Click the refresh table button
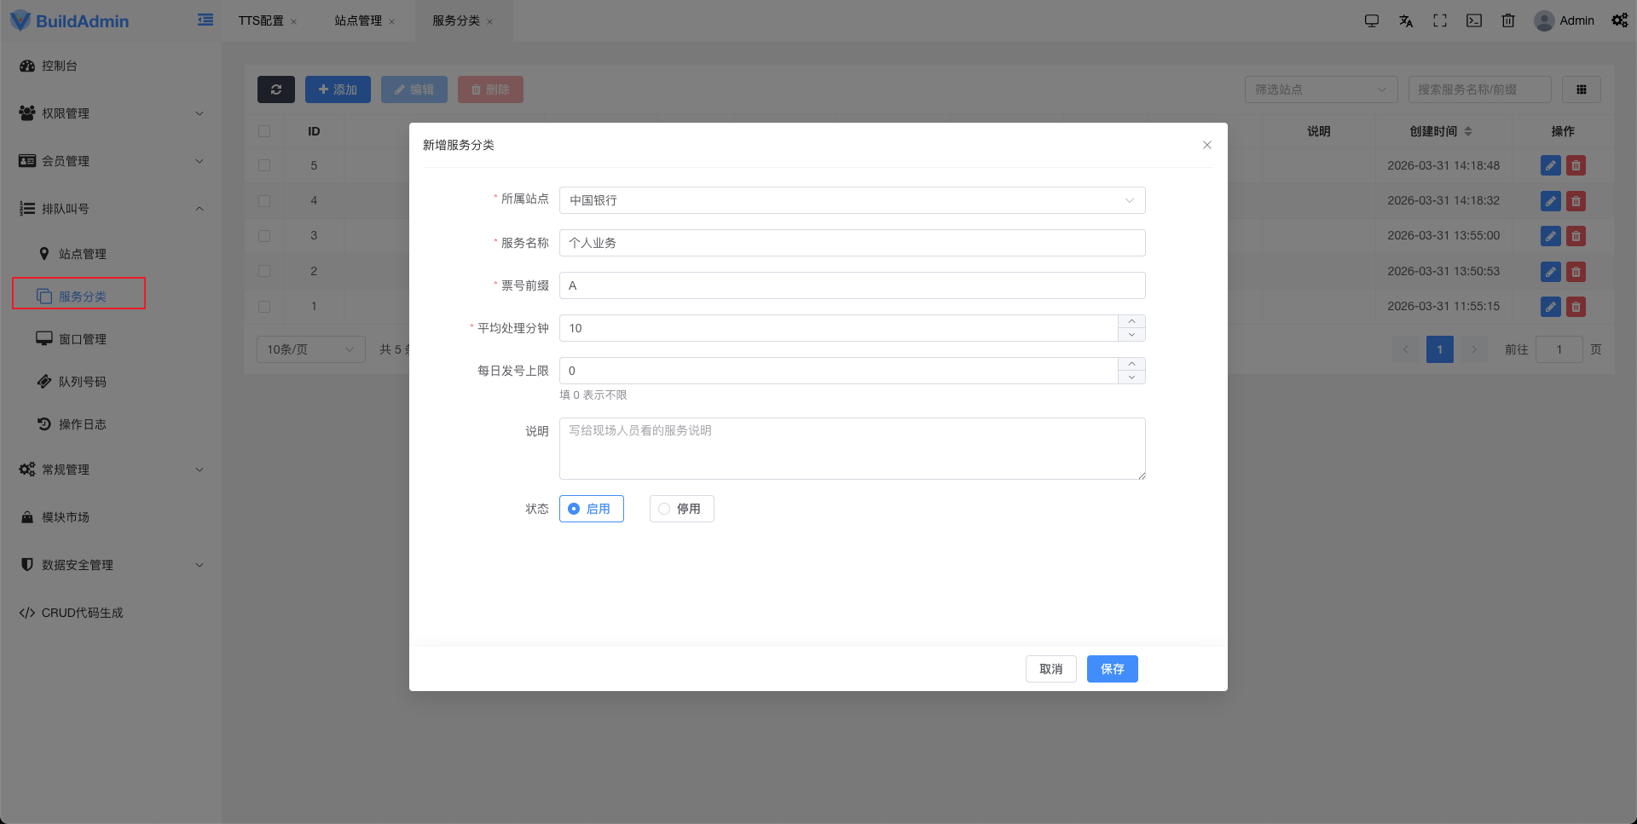Image resolution: width=1637 pixels, height=824 pixels. click(276, 89)
